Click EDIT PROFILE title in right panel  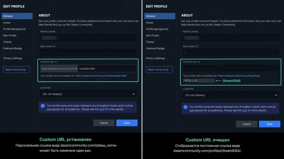pyautogui.click(x=157, y=7)
